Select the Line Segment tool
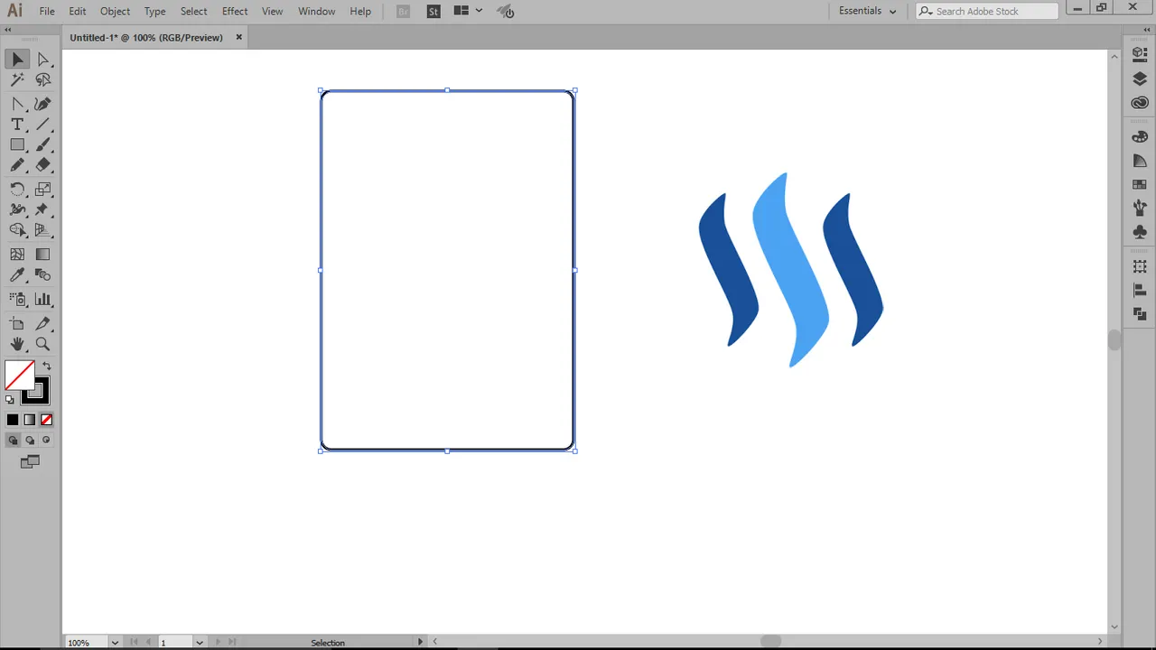 42,125
